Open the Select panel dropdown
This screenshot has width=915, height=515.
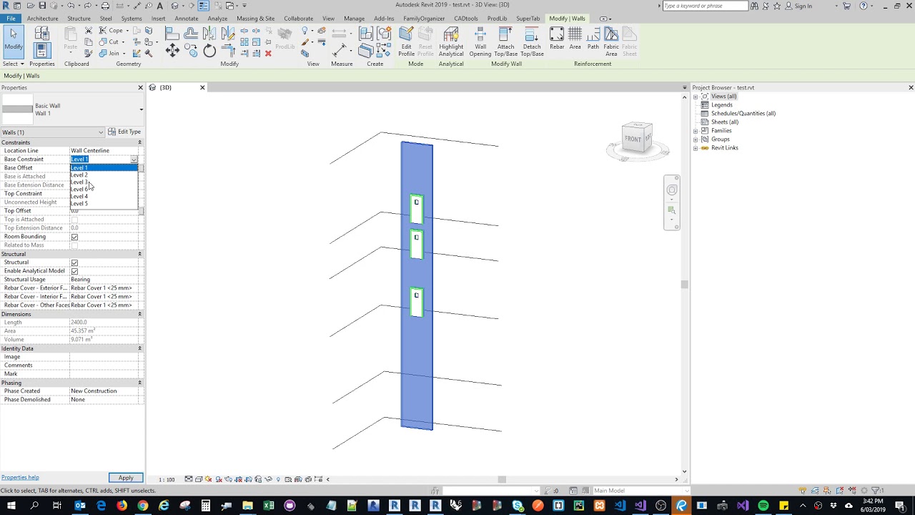14,64
